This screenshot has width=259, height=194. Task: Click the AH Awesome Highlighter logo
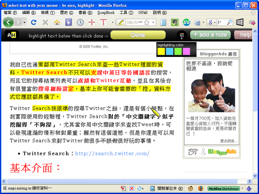pos(12,35)
